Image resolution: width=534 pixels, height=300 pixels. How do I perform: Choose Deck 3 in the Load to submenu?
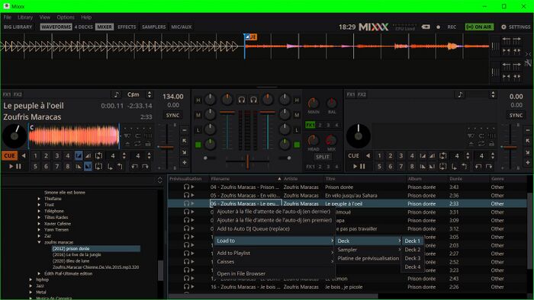[413, 258]
